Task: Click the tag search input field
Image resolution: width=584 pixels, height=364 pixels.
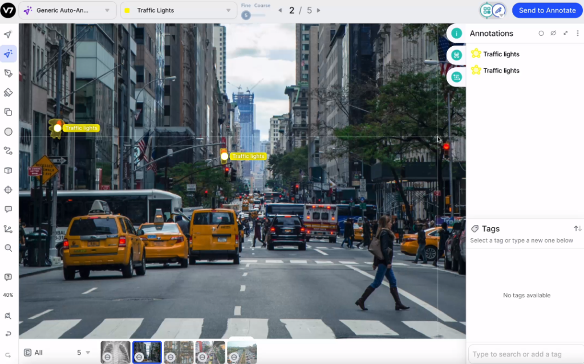Action: pyautogui.click(x=525, y=354)
